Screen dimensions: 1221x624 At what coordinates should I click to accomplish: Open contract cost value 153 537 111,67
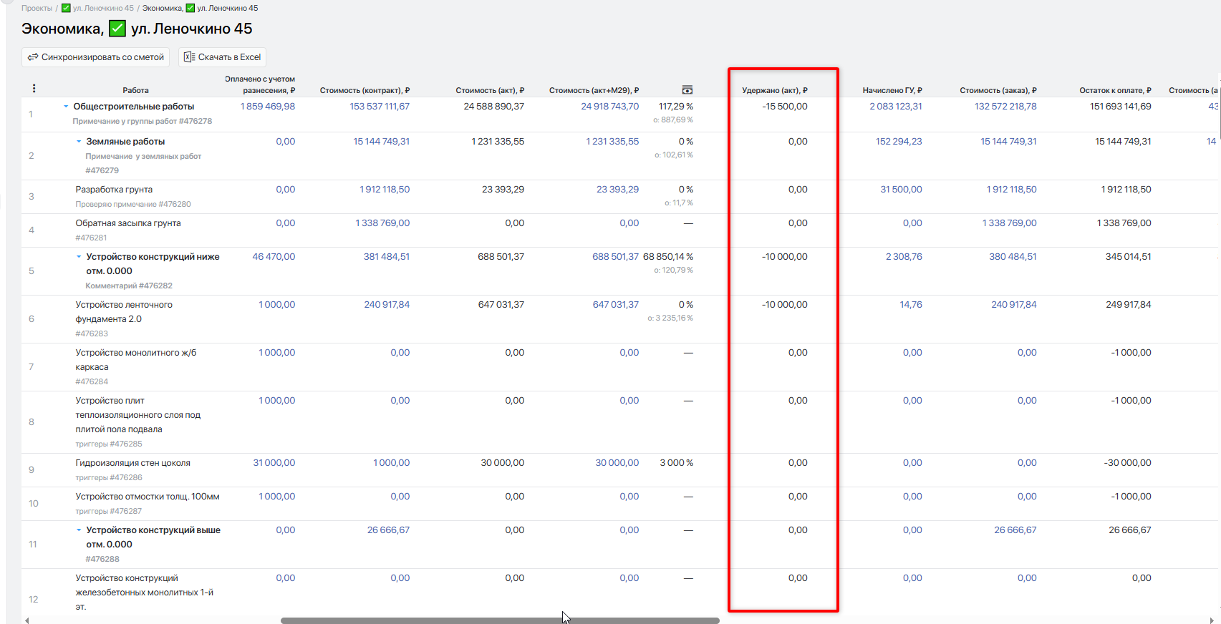(x=379, y=107)
